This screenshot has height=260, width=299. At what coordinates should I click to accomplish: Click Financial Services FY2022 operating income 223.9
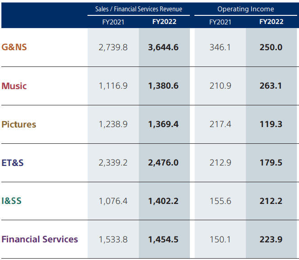click(271, 239)
